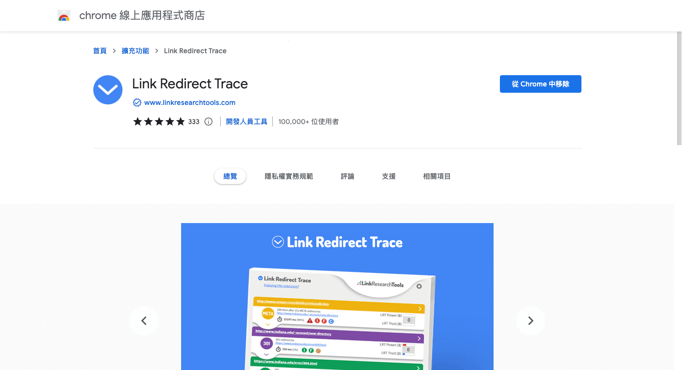Click the gear icon in preview image
This screenshot has height=370, width=682.
[419, 286]
